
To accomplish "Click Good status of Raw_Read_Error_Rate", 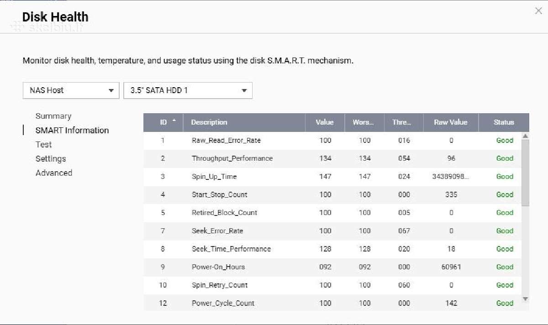I will (505, 141).
